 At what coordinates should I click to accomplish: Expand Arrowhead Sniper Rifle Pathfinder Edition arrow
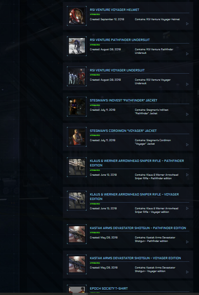[x=187, y=175]
